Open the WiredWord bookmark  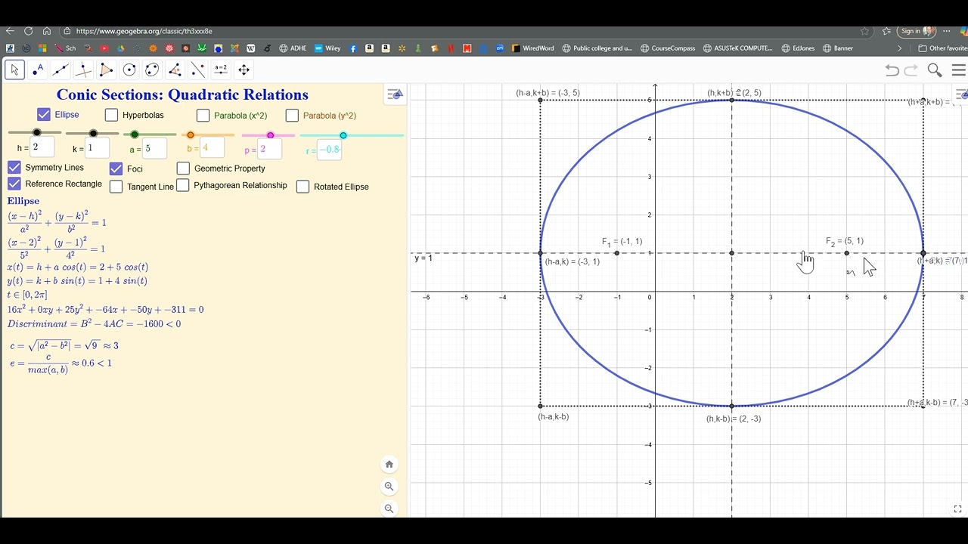(x=532, y=48)
